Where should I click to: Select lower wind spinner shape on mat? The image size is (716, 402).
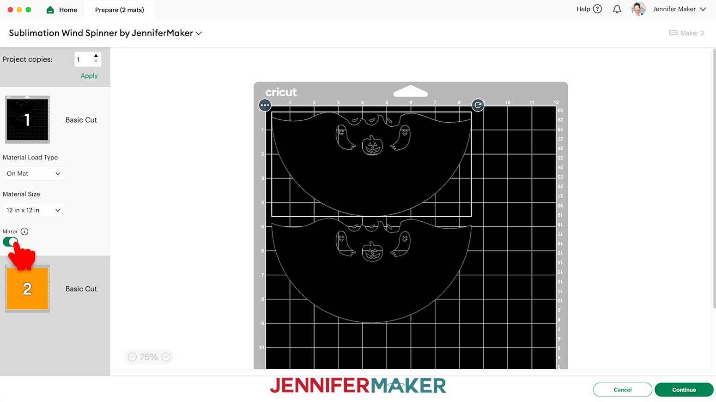371,271
